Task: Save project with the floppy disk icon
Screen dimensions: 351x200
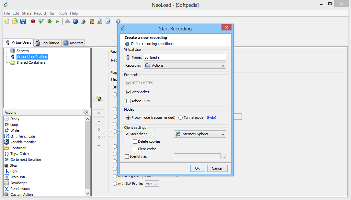Action: (23, 21)
